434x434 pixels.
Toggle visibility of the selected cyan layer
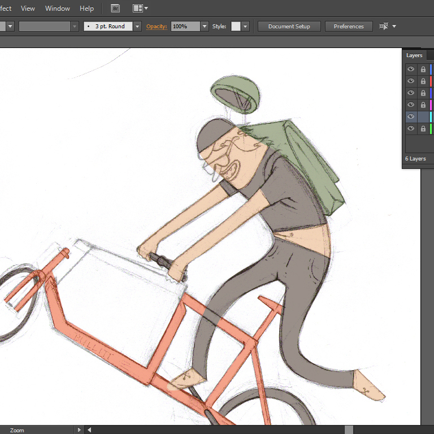411,117
